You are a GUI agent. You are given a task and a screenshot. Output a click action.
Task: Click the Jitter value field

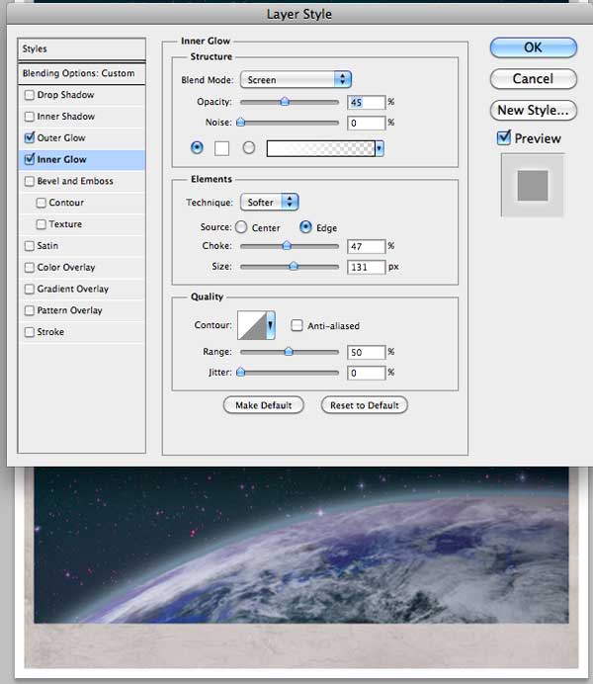click(367, 373)
